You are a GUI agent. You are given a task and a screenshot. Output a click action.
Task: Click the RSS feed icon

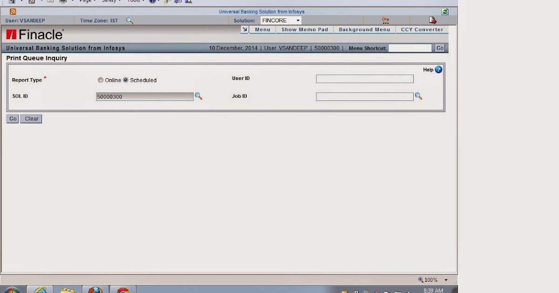14,11
